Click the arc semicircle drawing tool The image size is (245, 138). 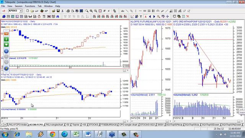[158, 11]
